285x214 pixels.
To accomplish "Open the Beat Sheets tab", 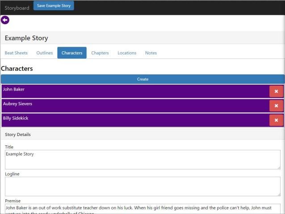I will (16, 53).
